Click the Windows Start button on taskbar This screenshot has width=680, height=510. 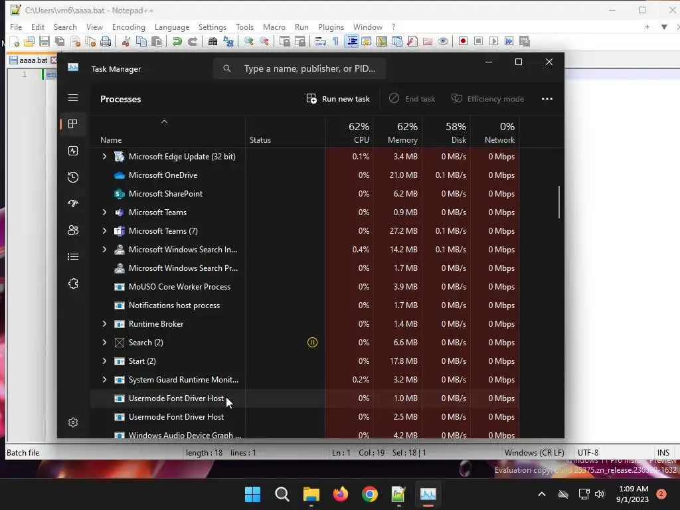[x=252, y=494]
